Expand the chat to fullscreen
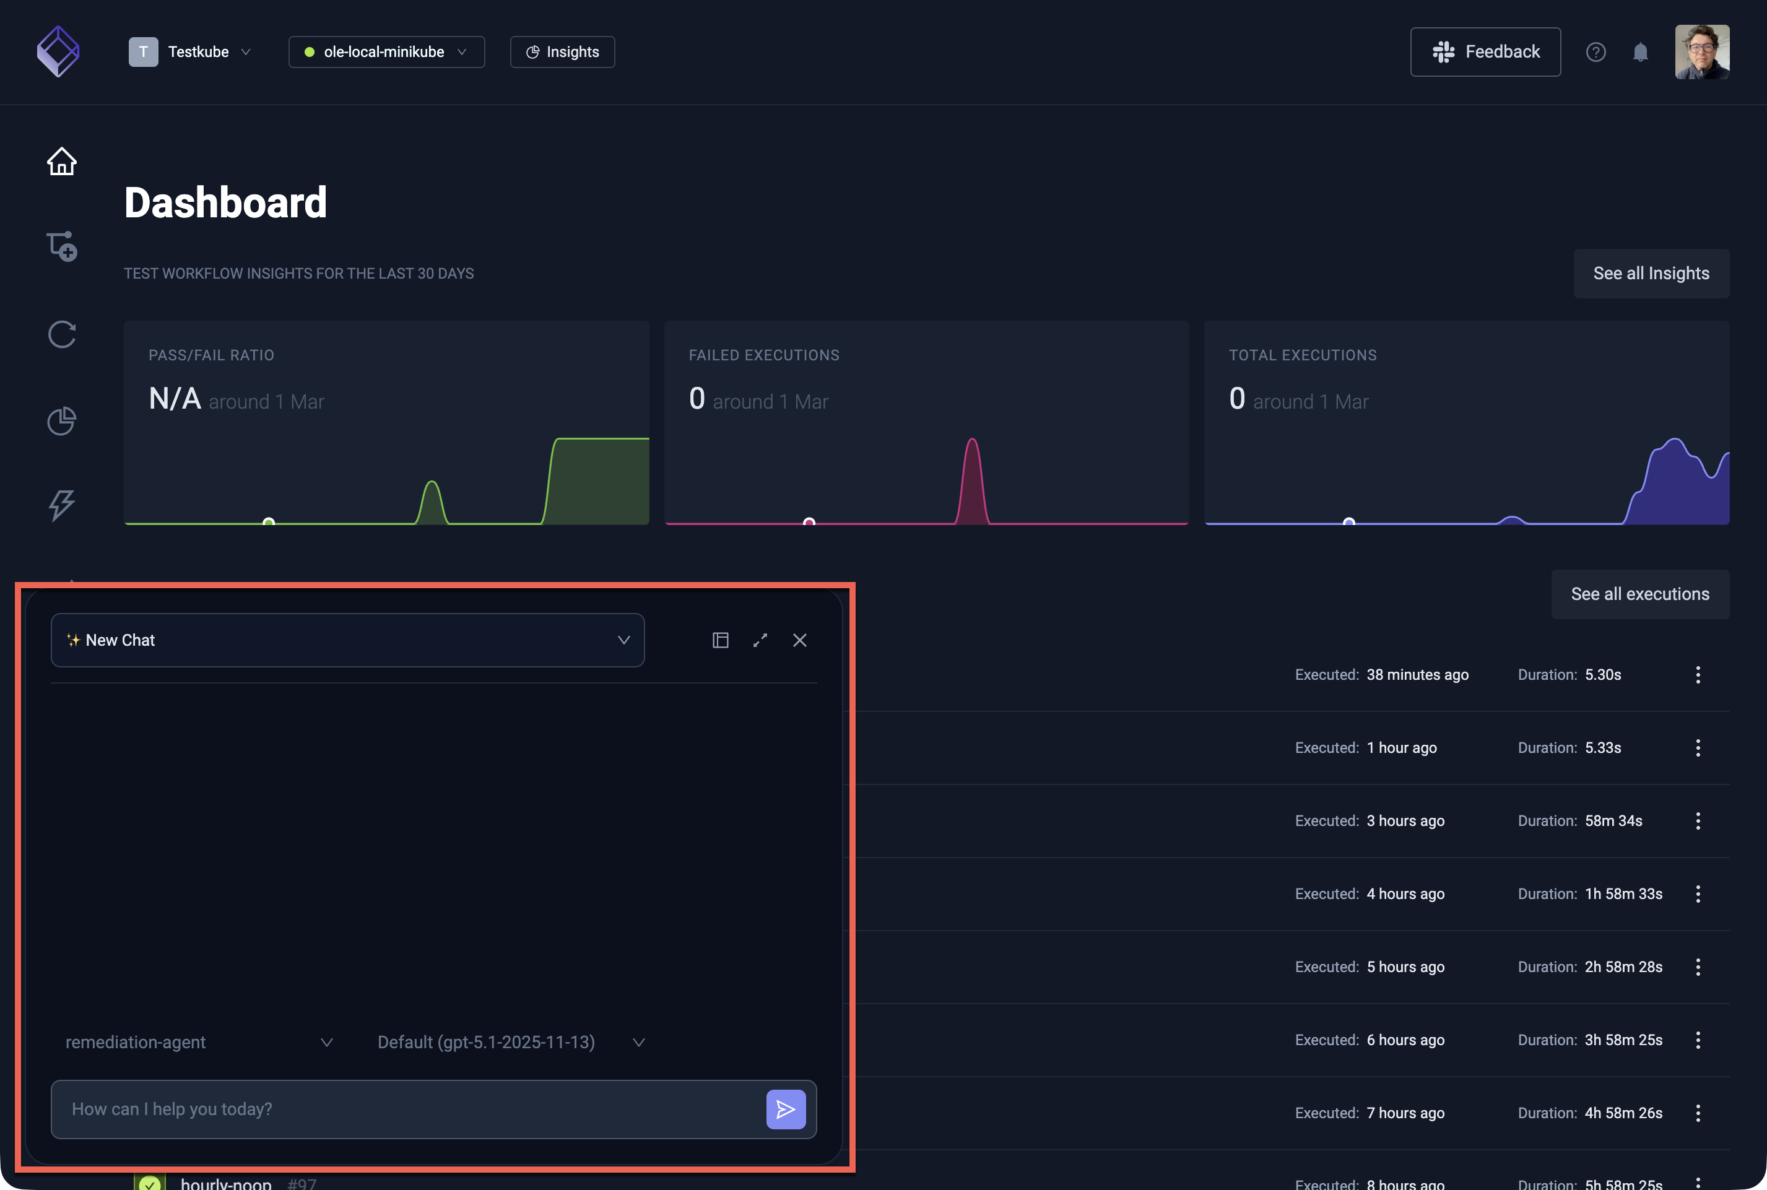This screenshot has height=1190, width=1767. (x=760, y=640)
